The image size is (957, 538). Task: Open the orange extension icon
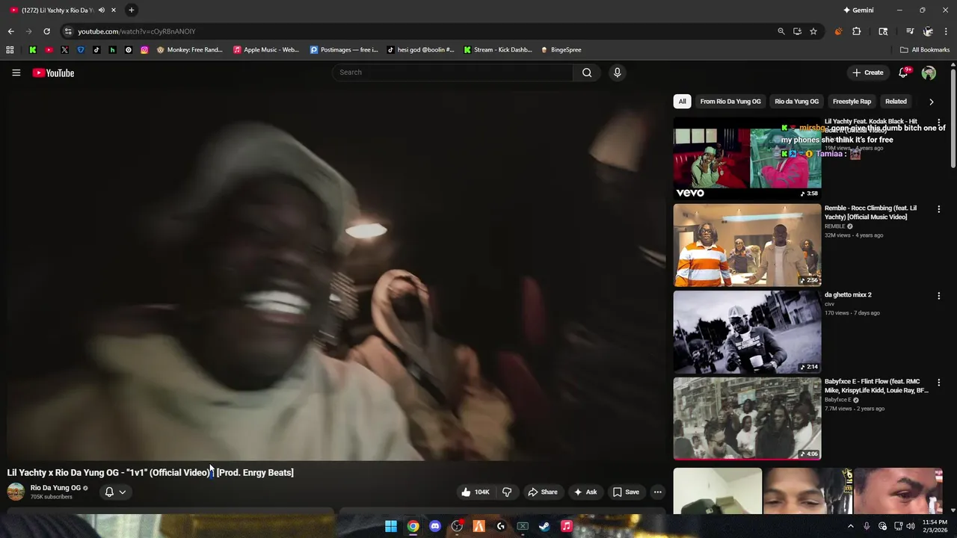click(x=838, y=31)
